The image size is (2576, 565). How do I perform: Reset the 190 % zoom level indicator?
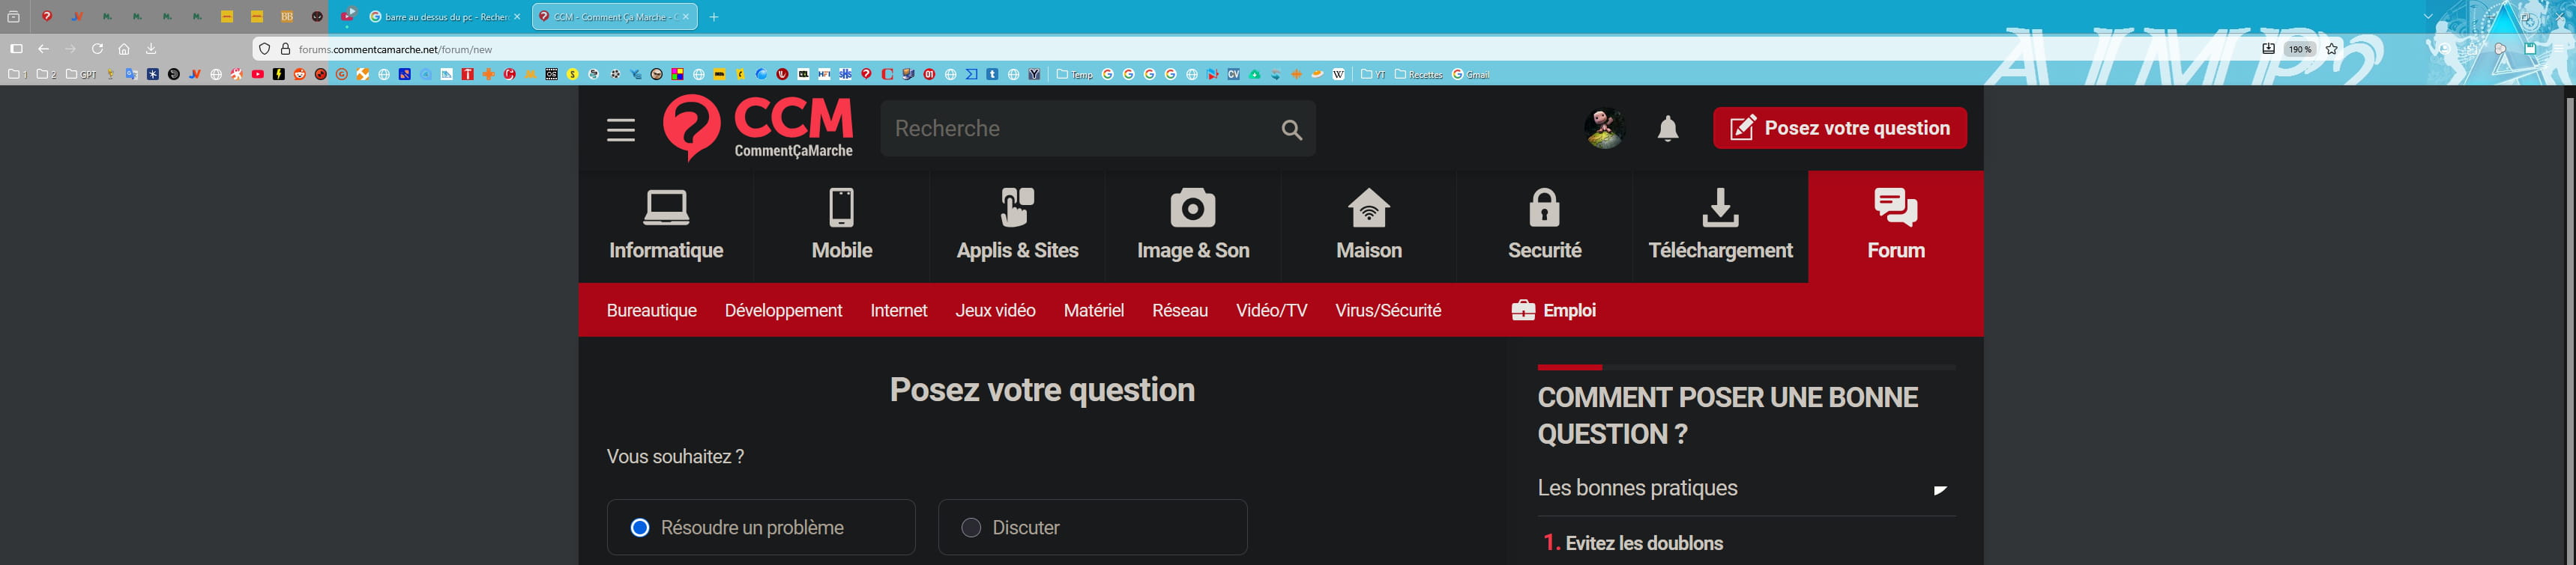click(x=2300, y=49)
